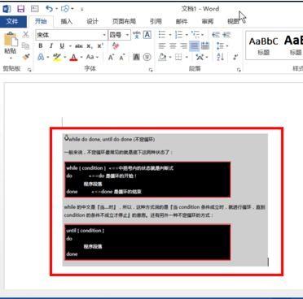Switch to the 页面布局 (Page Layout) tab
Viewport: 303px width, 299px height.
point(124,21)
